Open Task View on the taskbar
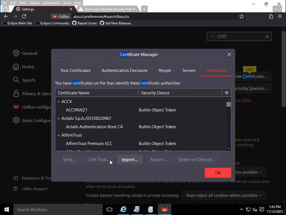 109,209
